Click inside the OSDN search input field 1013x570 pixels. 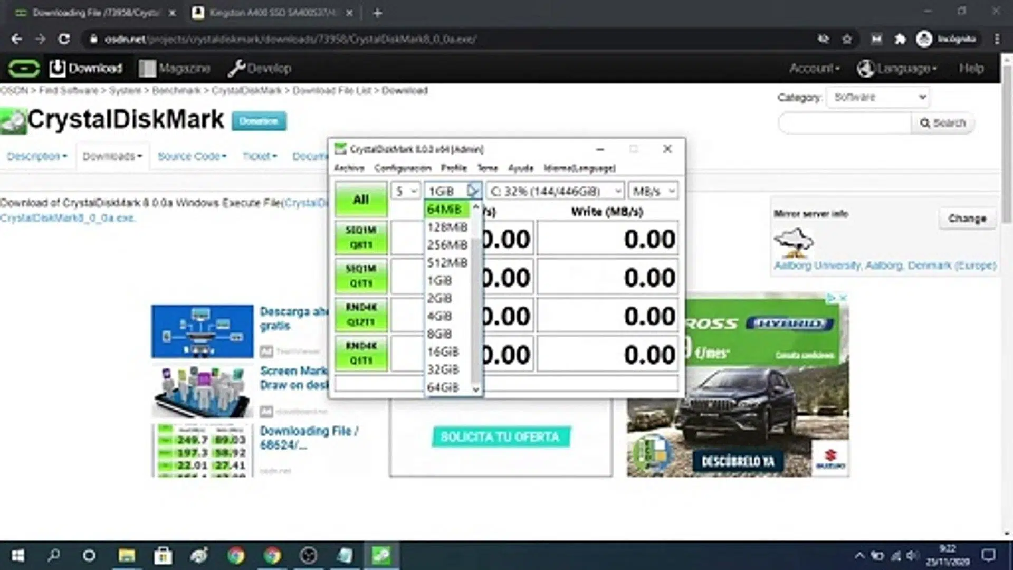(x=845, y=123)
